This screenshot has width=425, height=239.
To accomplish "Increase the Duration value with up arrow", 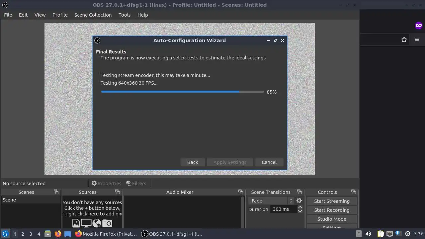I will pos(300,207).
